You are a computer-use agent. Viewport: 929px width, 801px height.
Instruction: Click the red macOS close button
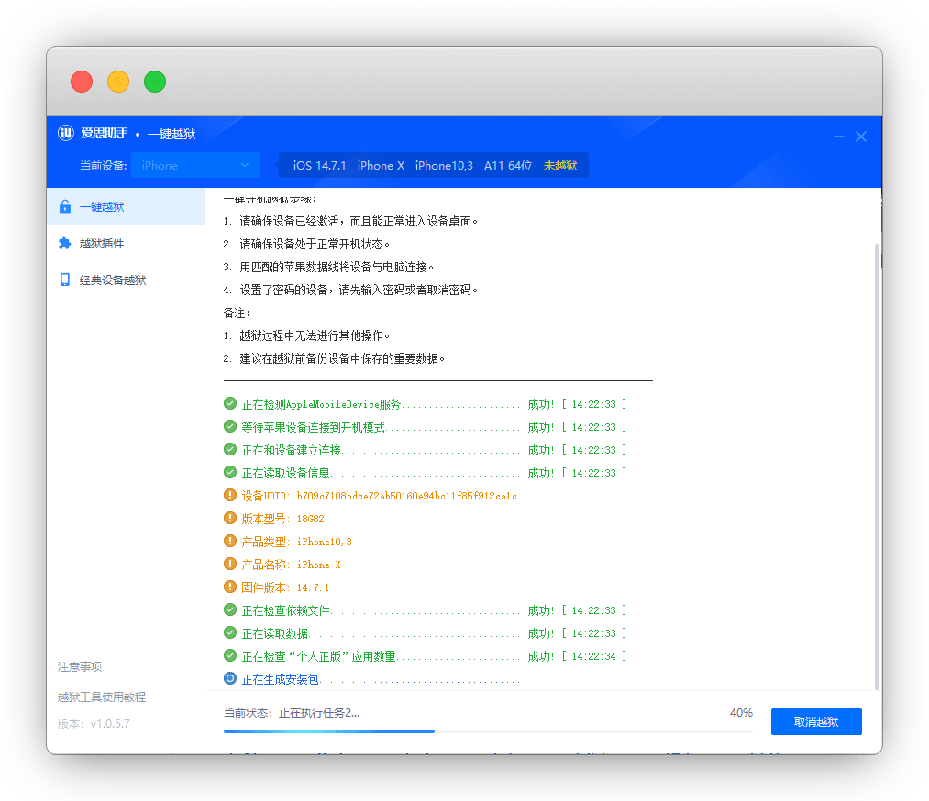(82, 81)
